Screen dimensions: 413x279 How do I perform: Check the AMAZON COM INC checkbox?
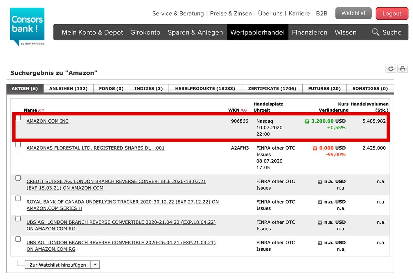(18, 118)
